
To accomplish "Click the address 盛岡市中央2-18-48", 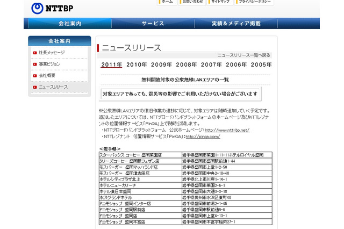I will 227,173.
